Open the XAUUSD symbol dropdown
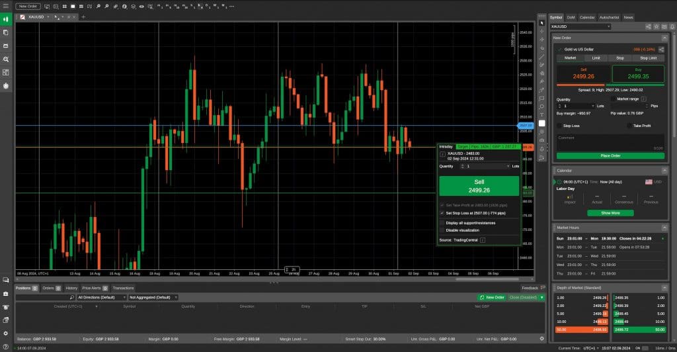This screenshot has width=677, height=352. [x=580, y=26]
